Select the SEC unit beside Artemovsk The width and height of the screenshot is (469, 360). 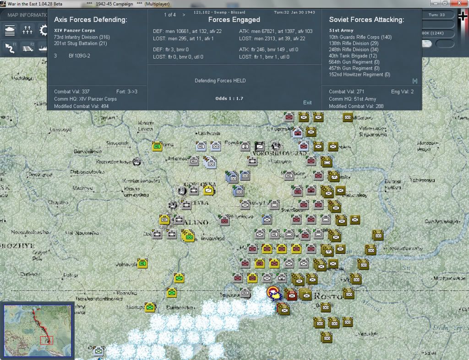click(x=194, y=161)
